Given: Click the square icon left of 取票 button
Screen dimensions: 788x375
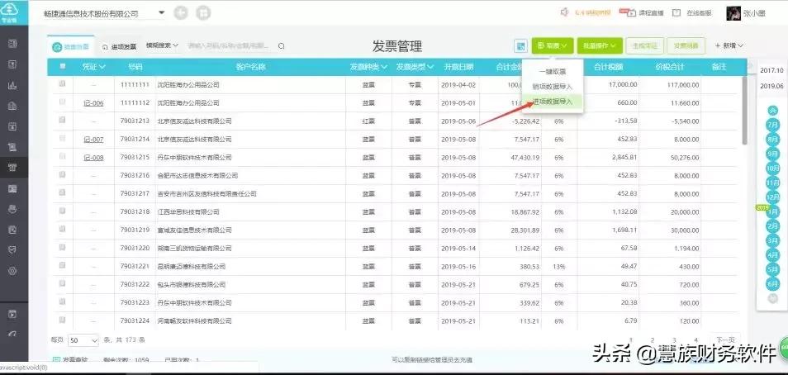Looking at the screenshot, I should click(x=520, y=45).
